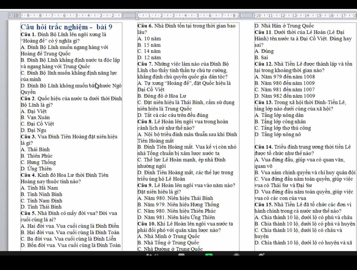
Task: Click 'Câu 1' question label
Action: (29, 34)
